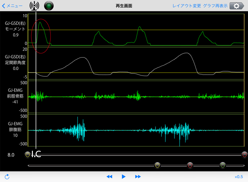
Task: Select the green marker on the lower slider
Action: [x=223, y=166]
